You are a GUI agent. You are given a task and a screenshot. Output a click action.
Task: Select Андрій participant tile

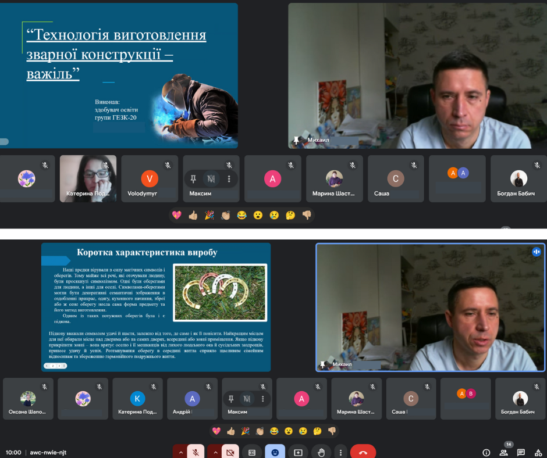point(192,399)
